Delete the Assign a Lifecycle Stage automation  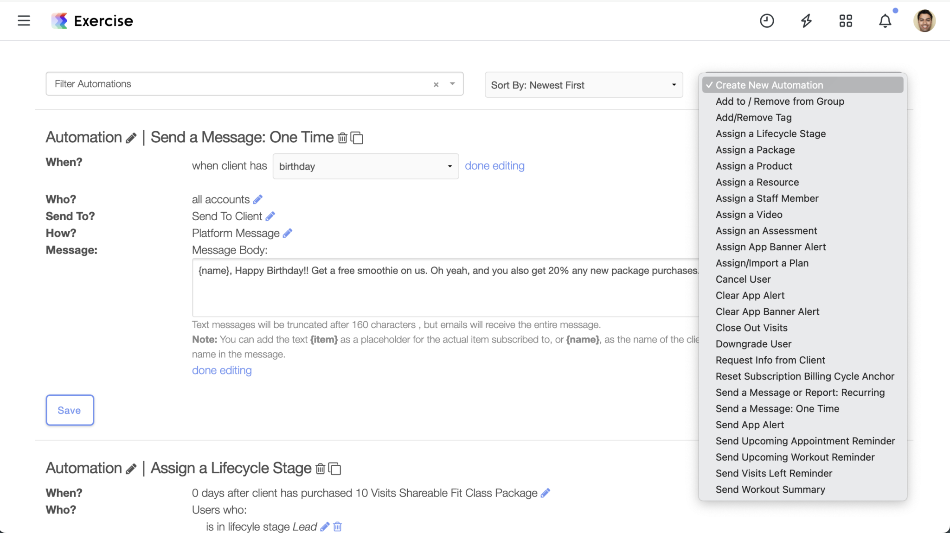(x=320, y=469)
